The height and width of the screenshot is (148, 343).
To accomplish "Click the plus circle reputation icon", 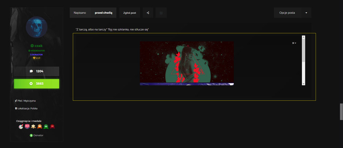I will 31,84.
